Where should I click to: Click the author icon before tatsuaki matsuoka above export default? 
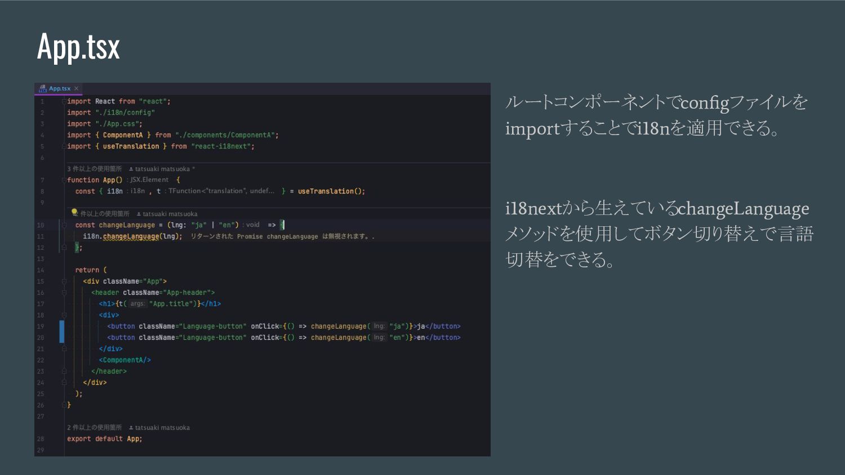point(131,428)
